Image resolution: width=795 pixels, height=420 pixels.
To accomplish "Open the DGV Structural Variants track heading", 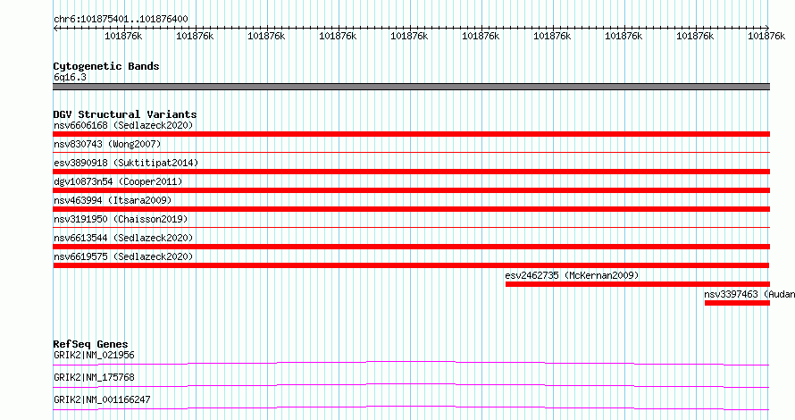I will point(125,114).
